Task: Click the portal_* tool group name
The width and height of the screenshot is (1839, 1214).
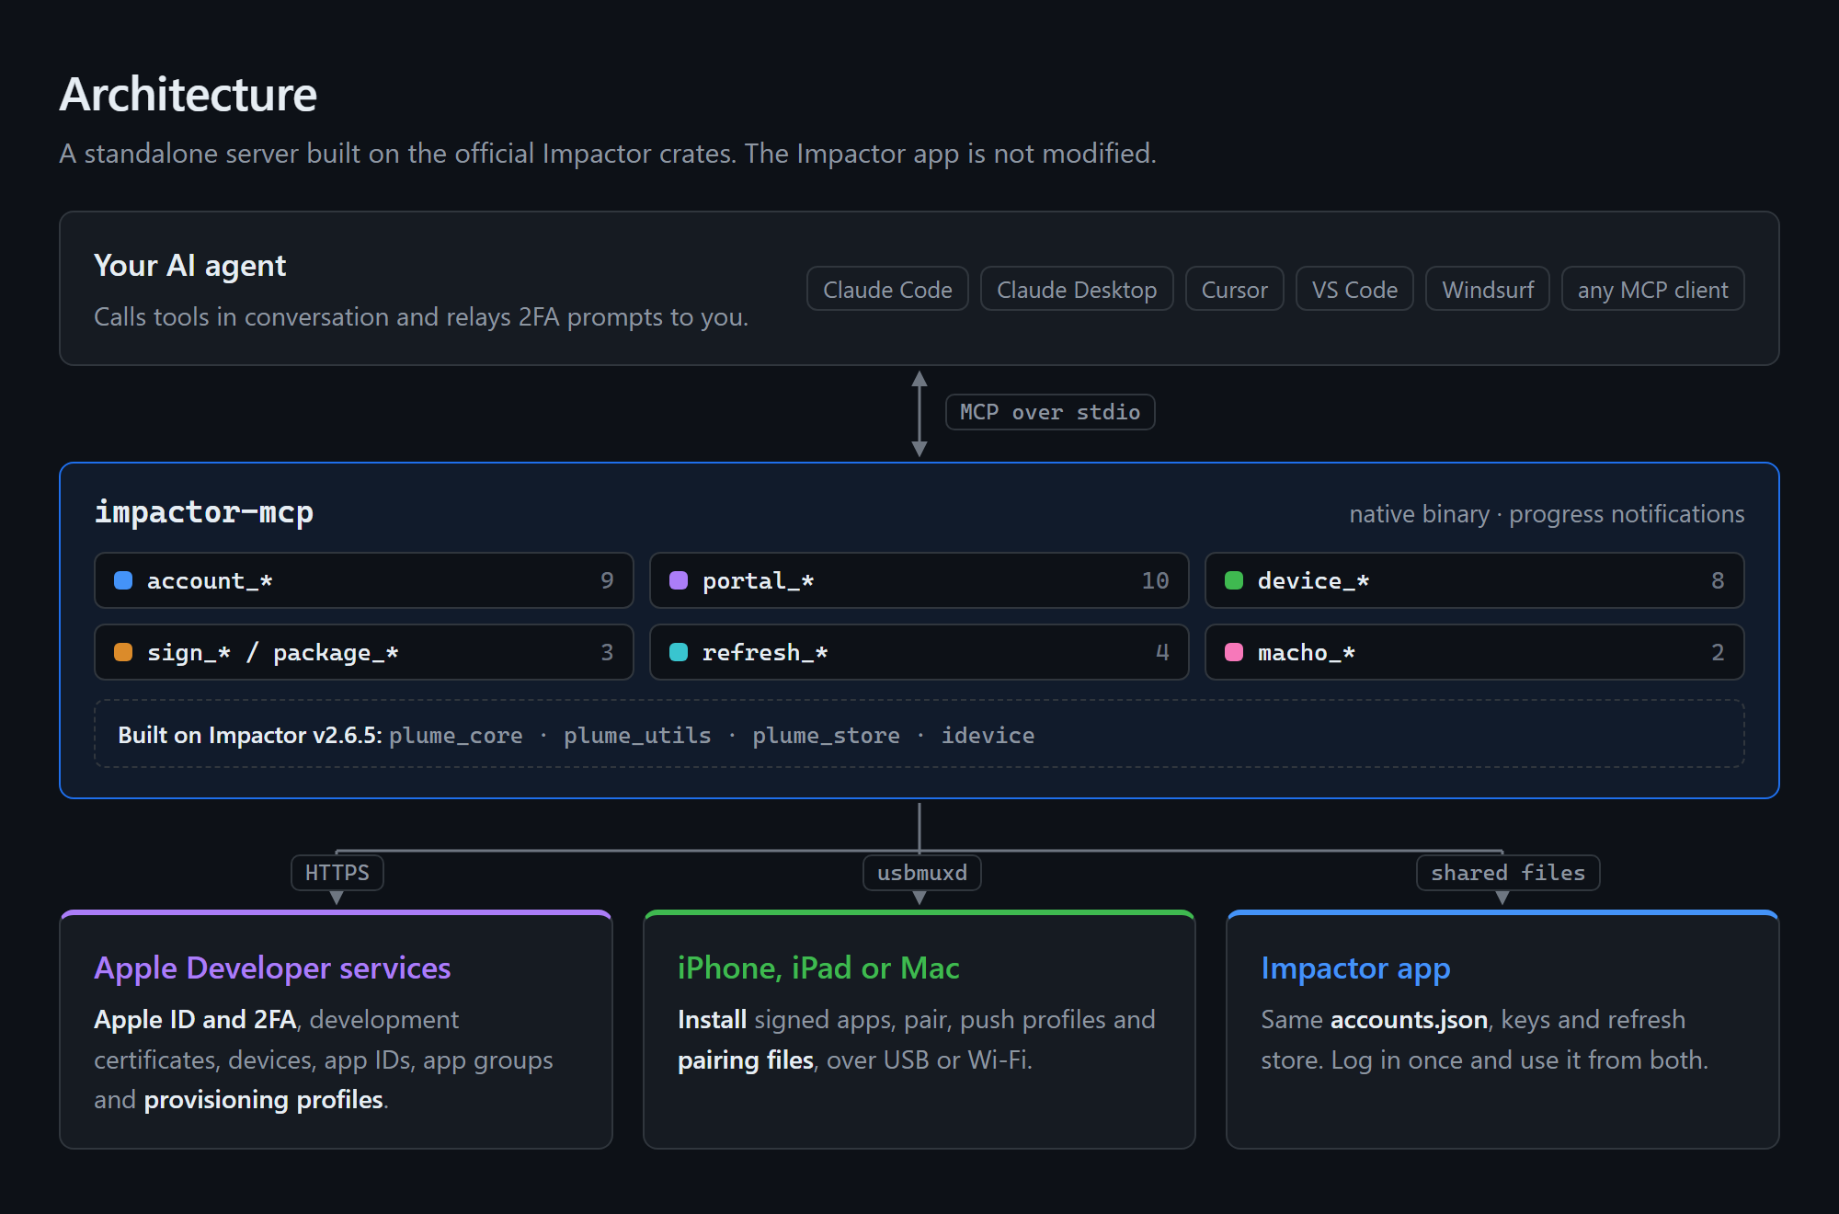Action: [758, 580]
